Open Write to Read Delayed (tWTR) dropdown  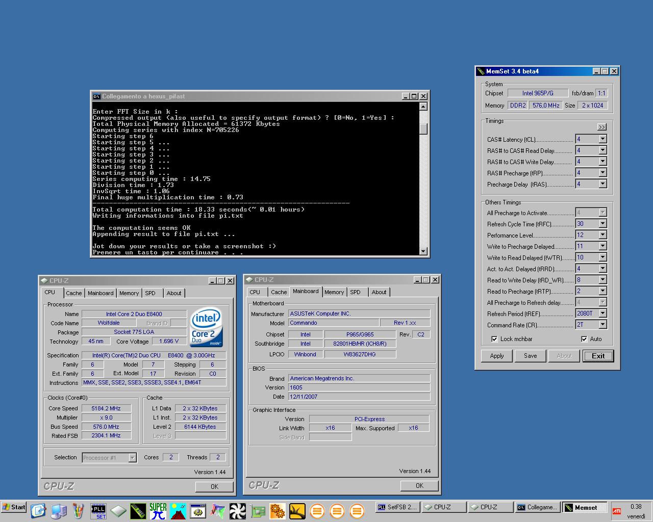pos(602,257)
